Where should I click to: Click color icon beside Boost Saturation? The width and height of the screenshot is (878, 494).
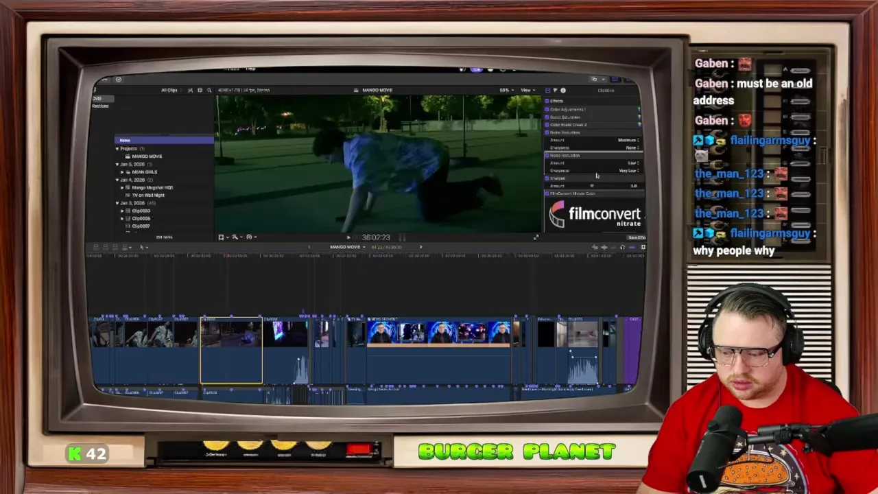(x=639, y=117)
